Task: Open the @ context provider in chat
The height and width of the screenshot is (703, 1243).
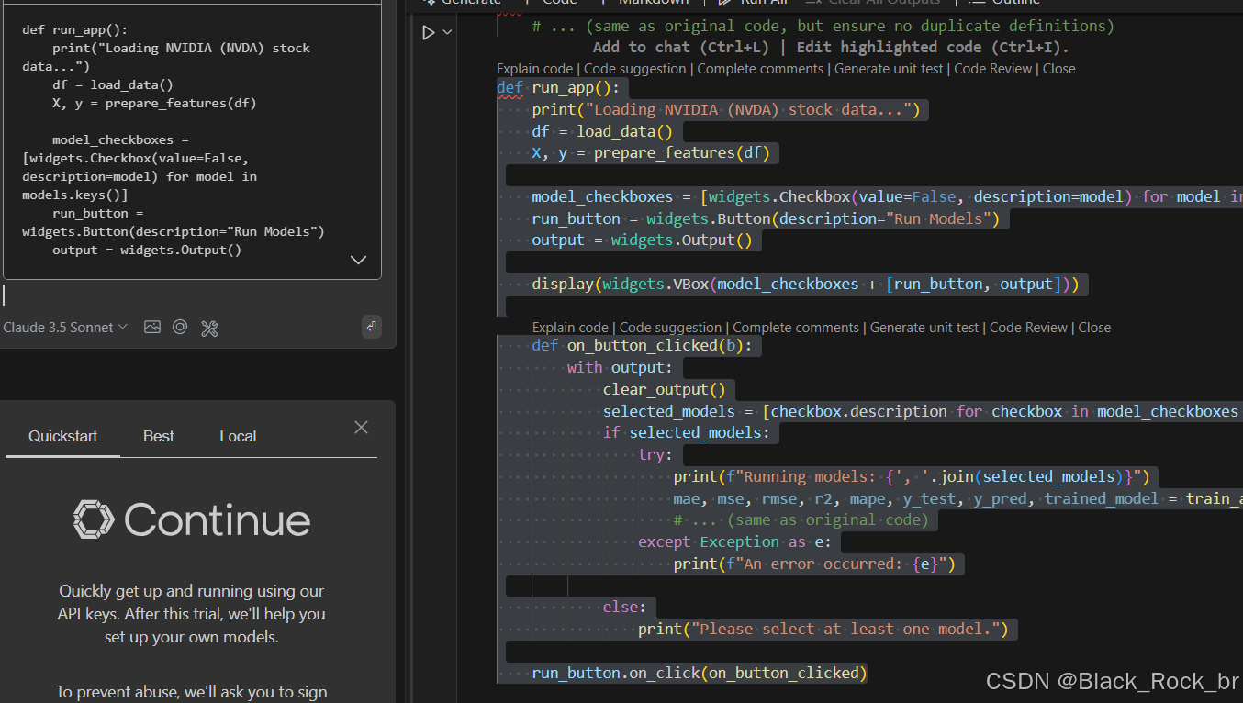Action: (180, 328)
